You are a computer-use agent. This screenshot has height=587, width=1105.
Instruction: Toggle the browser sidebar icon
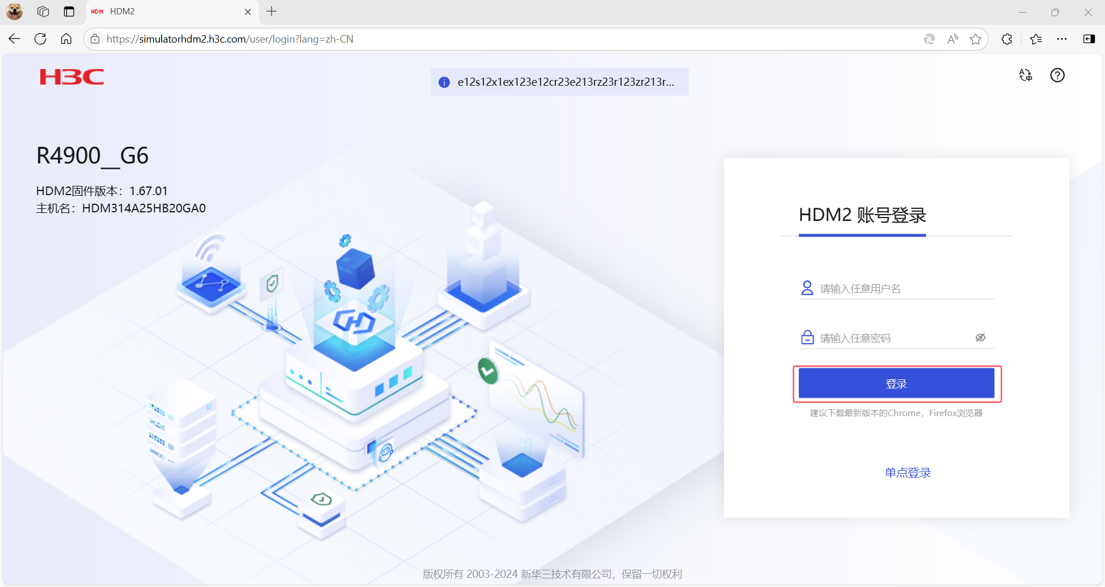(1089, 39)
